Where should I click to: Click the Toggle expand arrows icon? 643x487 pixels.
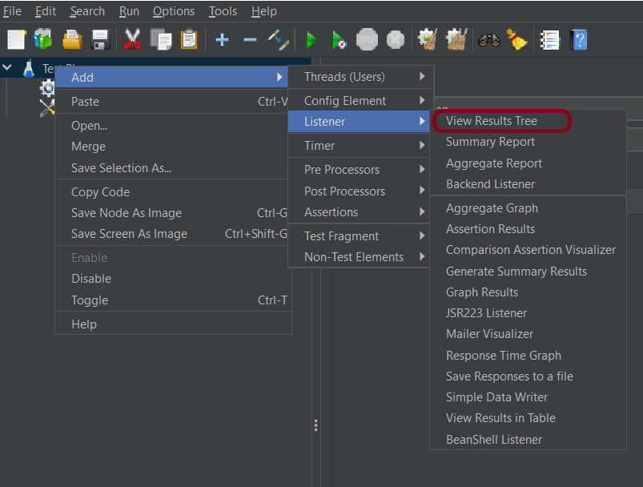278,39
